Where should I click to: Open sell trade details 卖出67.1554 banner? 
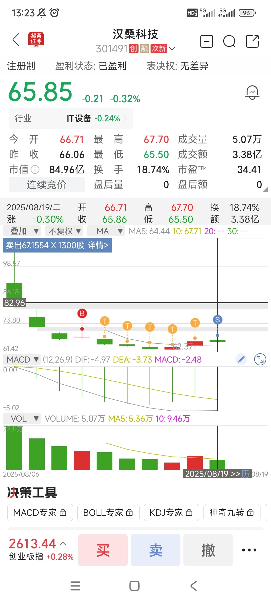(x=57, y=245)
